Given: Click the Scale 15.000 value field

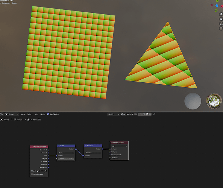Looking at the screenshot, I should (x=66, y=159).
